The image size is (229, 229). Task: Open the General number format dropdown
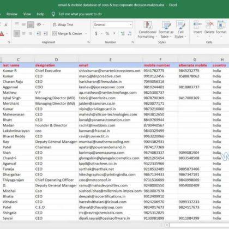(x=130, y=25)
